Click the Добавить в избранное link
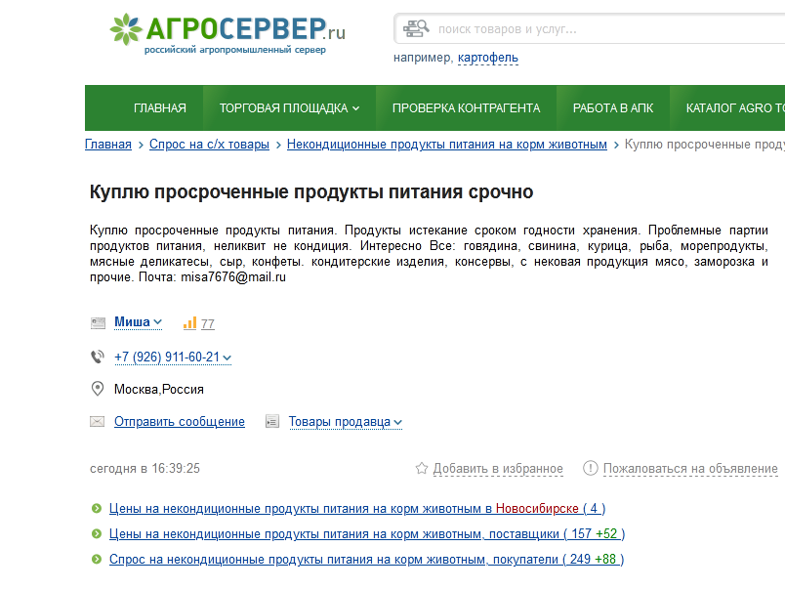Screen dimensions: 785x589 (x=498, y=468)
